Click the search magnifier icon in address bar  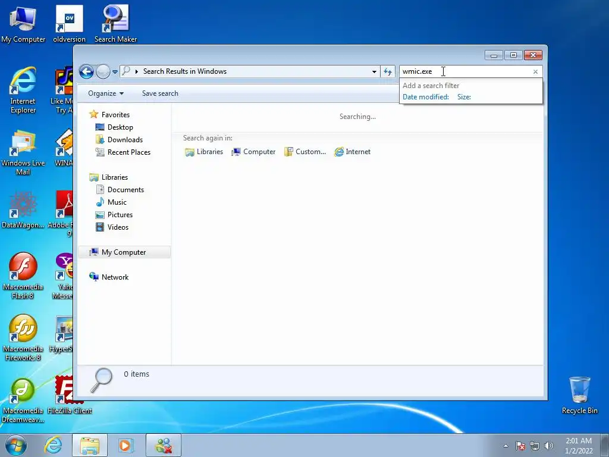click(x=126, y=71)
